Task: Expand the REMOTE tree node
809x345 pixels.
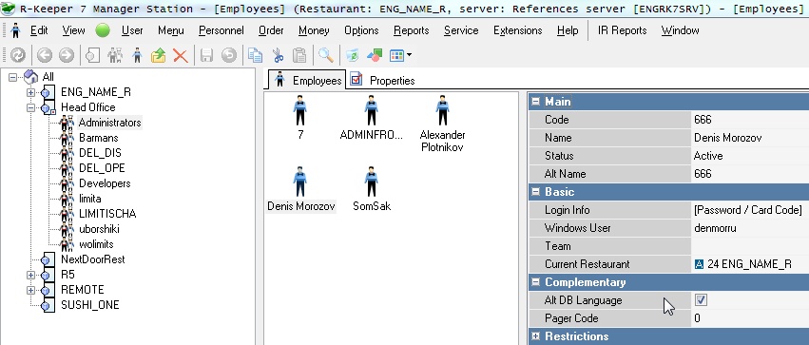Action: [31, 290]
